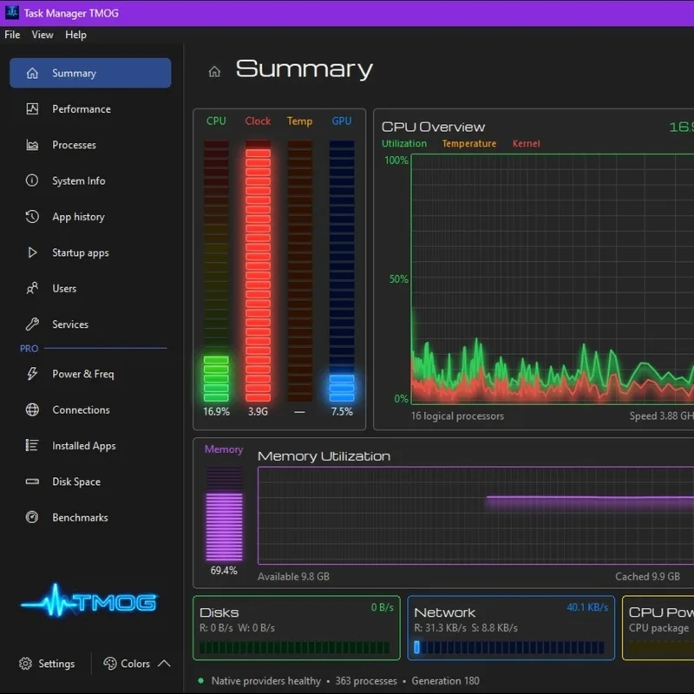Open the Help menu
694x694 pixels.
tap(75, 35)
